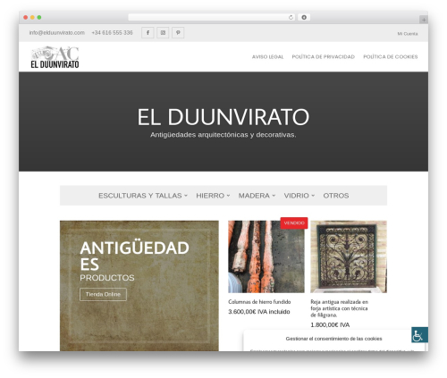Email info@elduunvirato.com link

tap(57, 33)
